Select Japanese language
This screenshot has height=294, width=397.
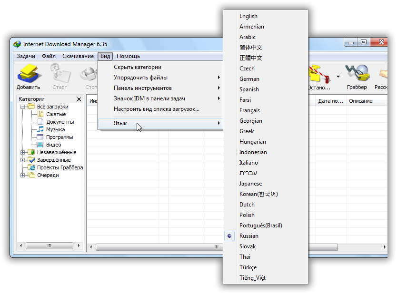point(266,184)
